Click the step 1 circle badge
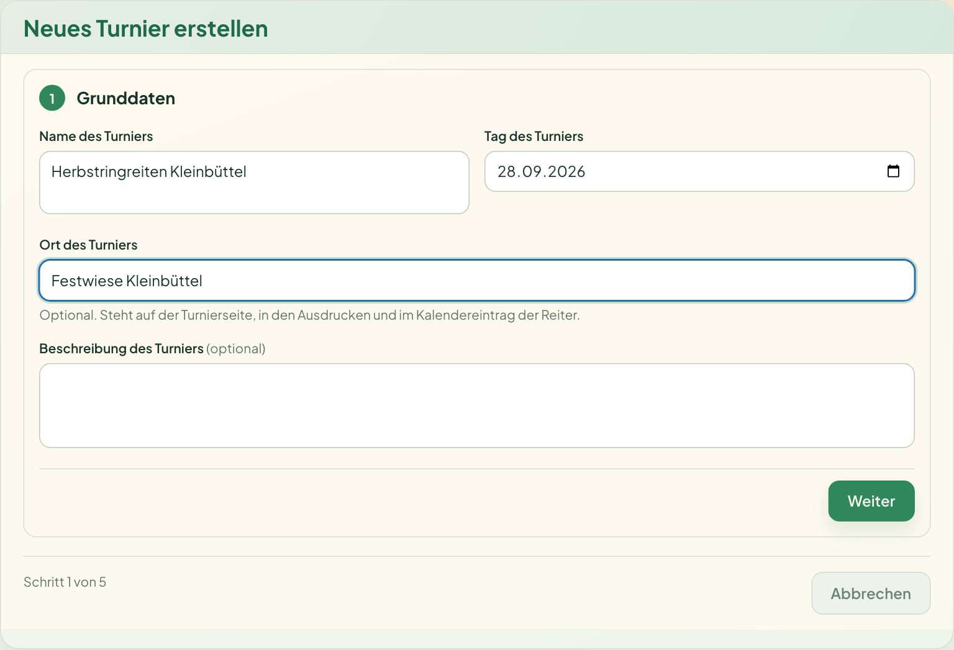Image resolution: width=954 pixels, height=650 pixels. [52, 98]
